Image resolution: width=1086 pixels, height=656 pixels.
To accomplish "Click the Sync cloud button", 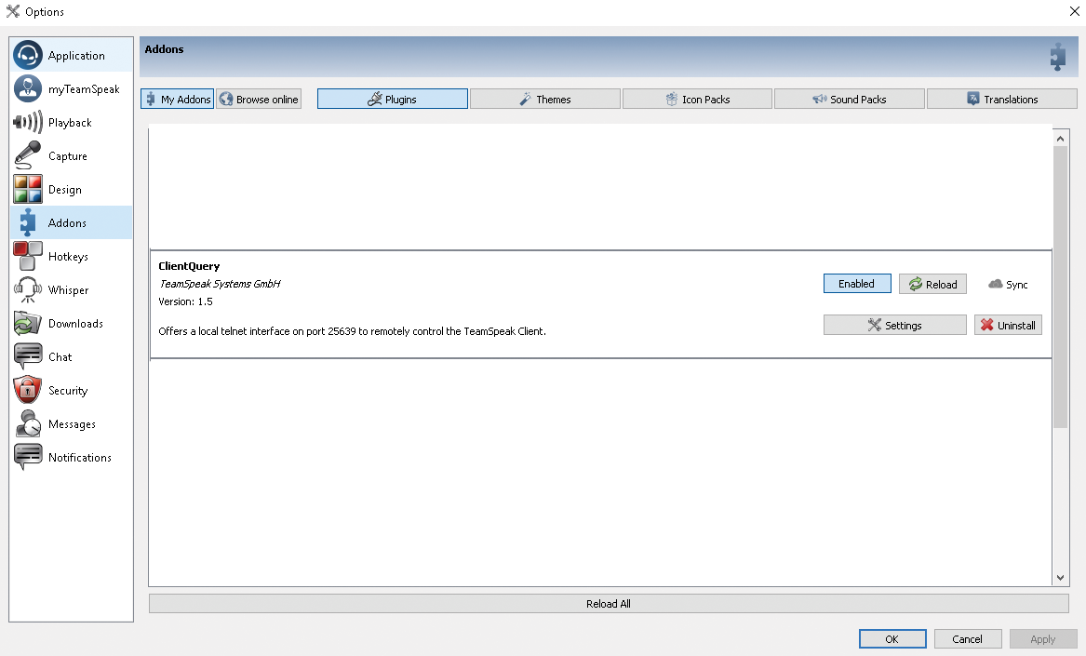I will 1008,284.
